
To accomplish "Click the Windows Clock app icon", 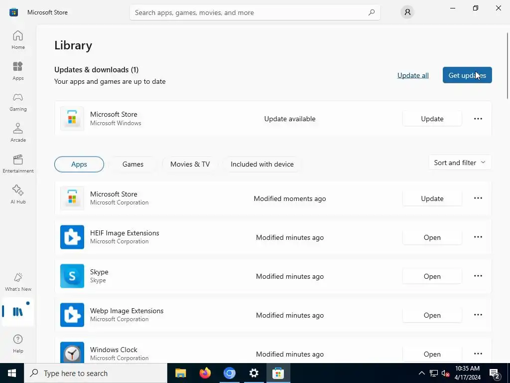I will [x=72, y=353].
